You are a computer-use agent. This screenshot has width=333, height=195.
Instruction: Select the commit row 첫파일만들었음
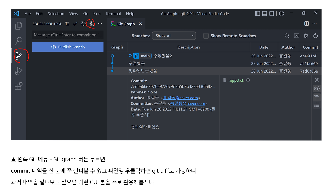pyautogui.click(x=214, y=71)
